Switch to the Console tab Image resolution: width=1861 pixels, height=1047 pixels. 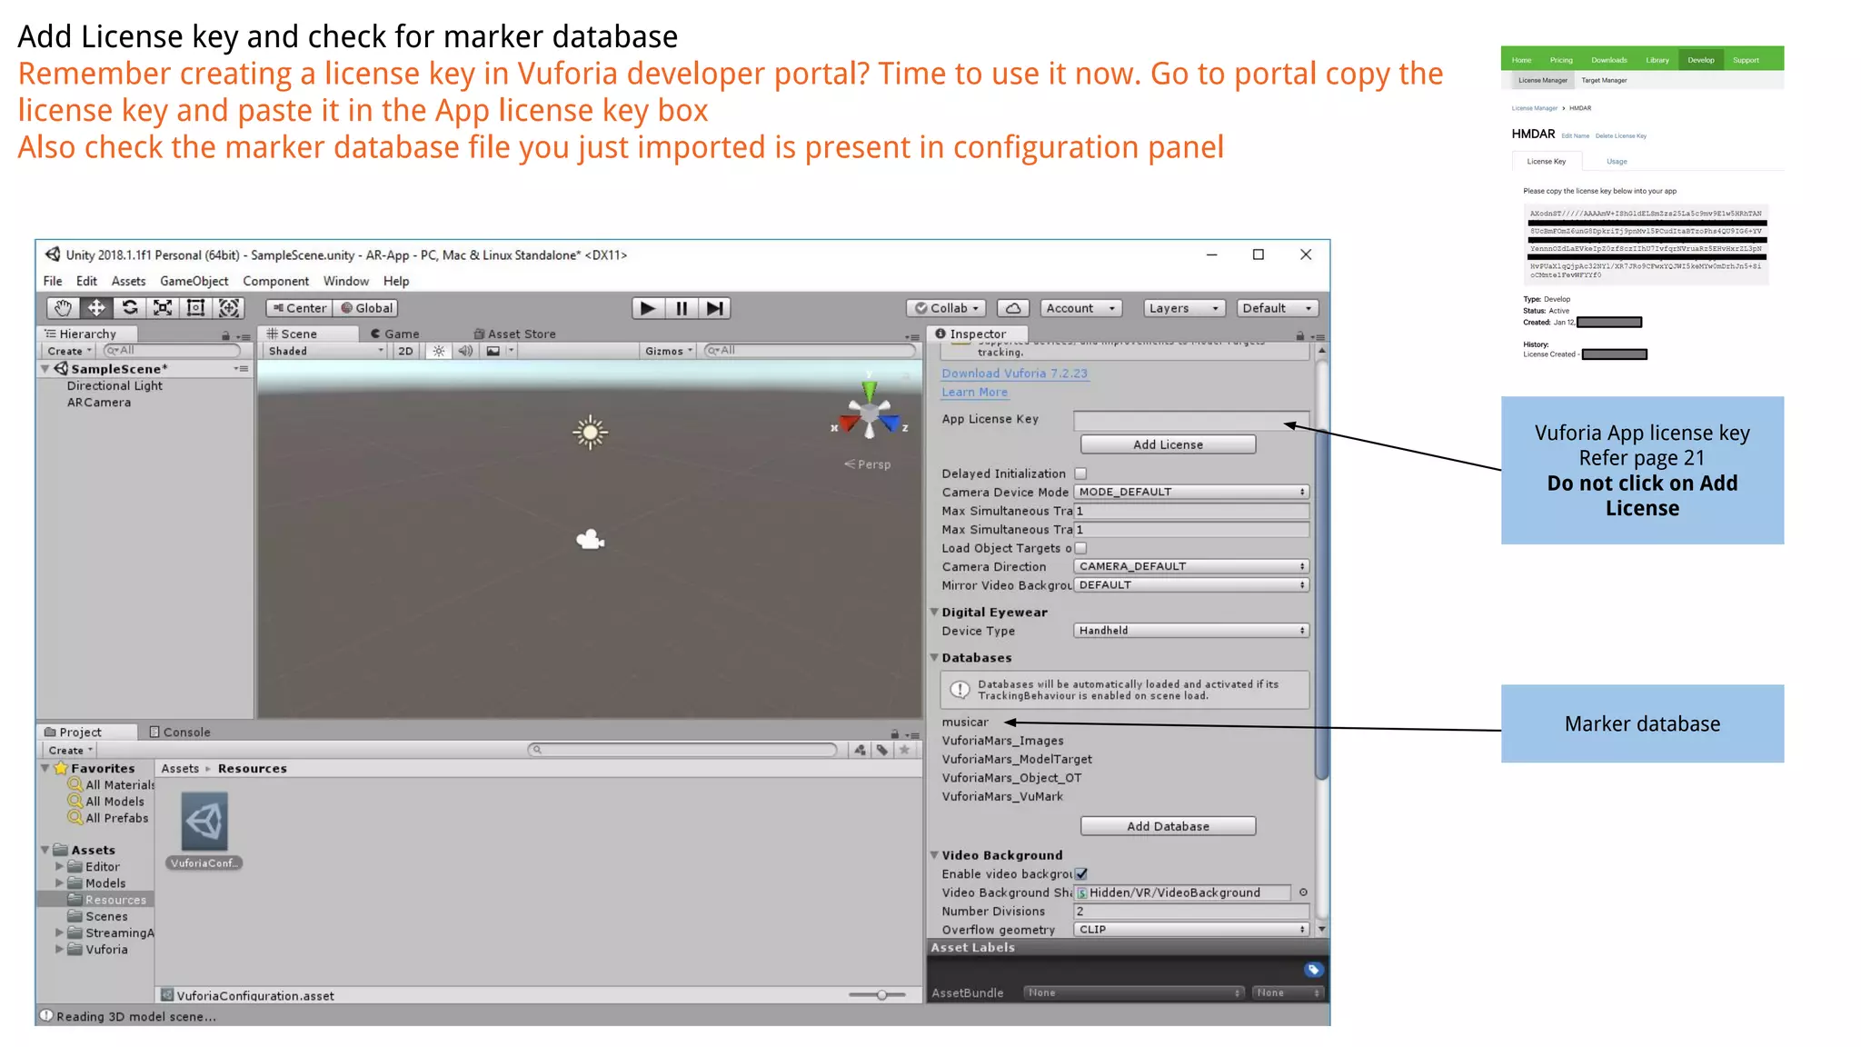(180, 733)
